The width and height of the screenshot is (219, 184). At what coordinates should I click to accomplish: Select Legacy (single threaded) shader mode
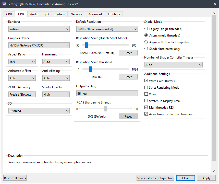point(146,29)
